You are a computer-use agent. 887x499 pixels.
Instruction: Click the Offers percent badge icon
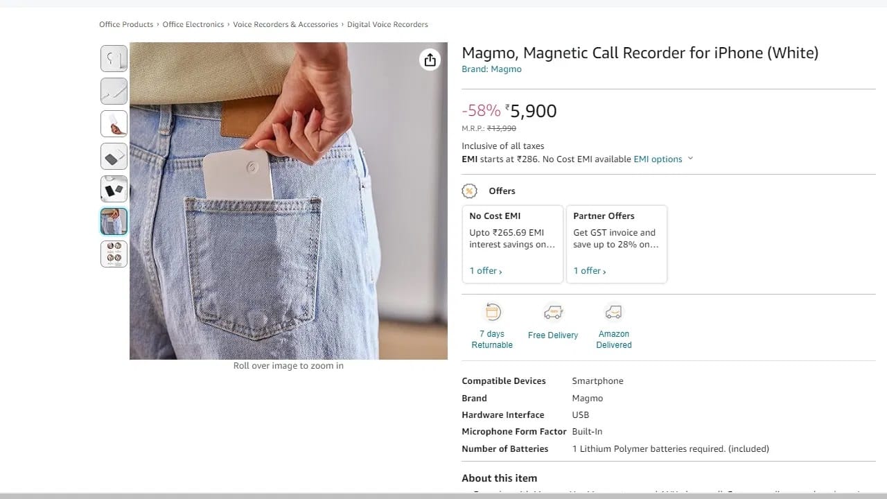point(470,191)
